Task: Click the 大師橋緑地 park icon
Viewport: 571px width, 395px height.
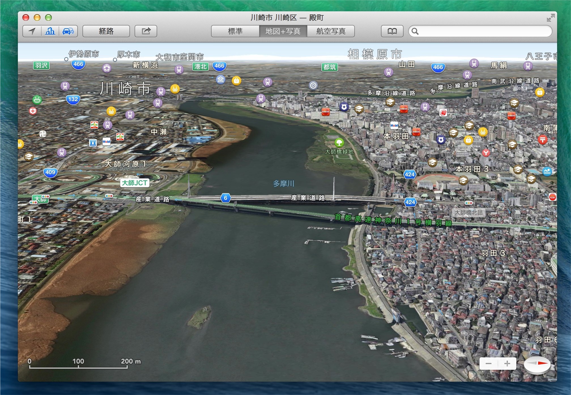Action: (x=339, y=142)
